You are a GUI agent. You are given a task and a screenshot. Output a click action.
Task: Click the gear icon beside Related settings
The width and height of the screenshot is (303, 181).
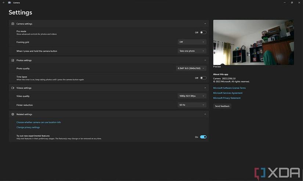(x=13, y=114)
